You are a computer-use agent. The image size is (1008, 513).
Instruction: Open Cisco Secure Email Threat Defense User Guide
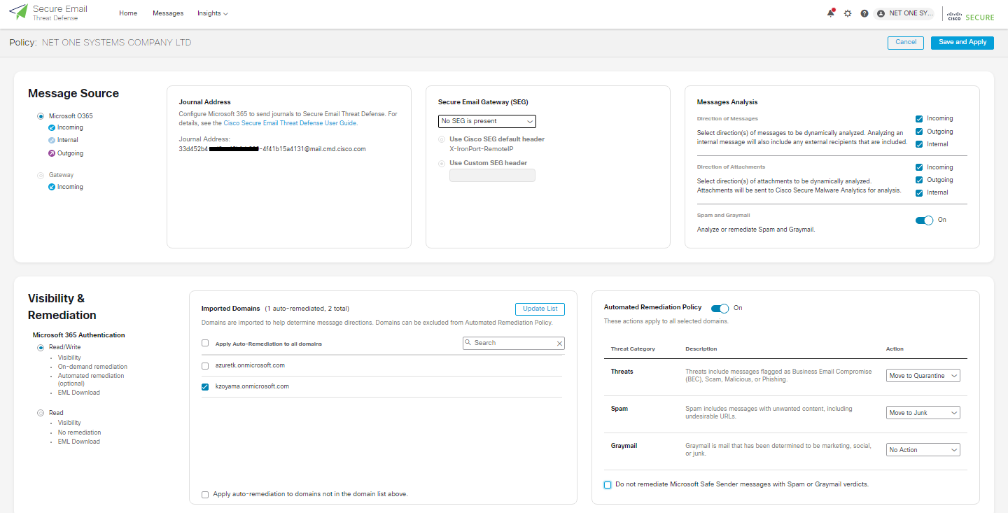pos(290,123)
